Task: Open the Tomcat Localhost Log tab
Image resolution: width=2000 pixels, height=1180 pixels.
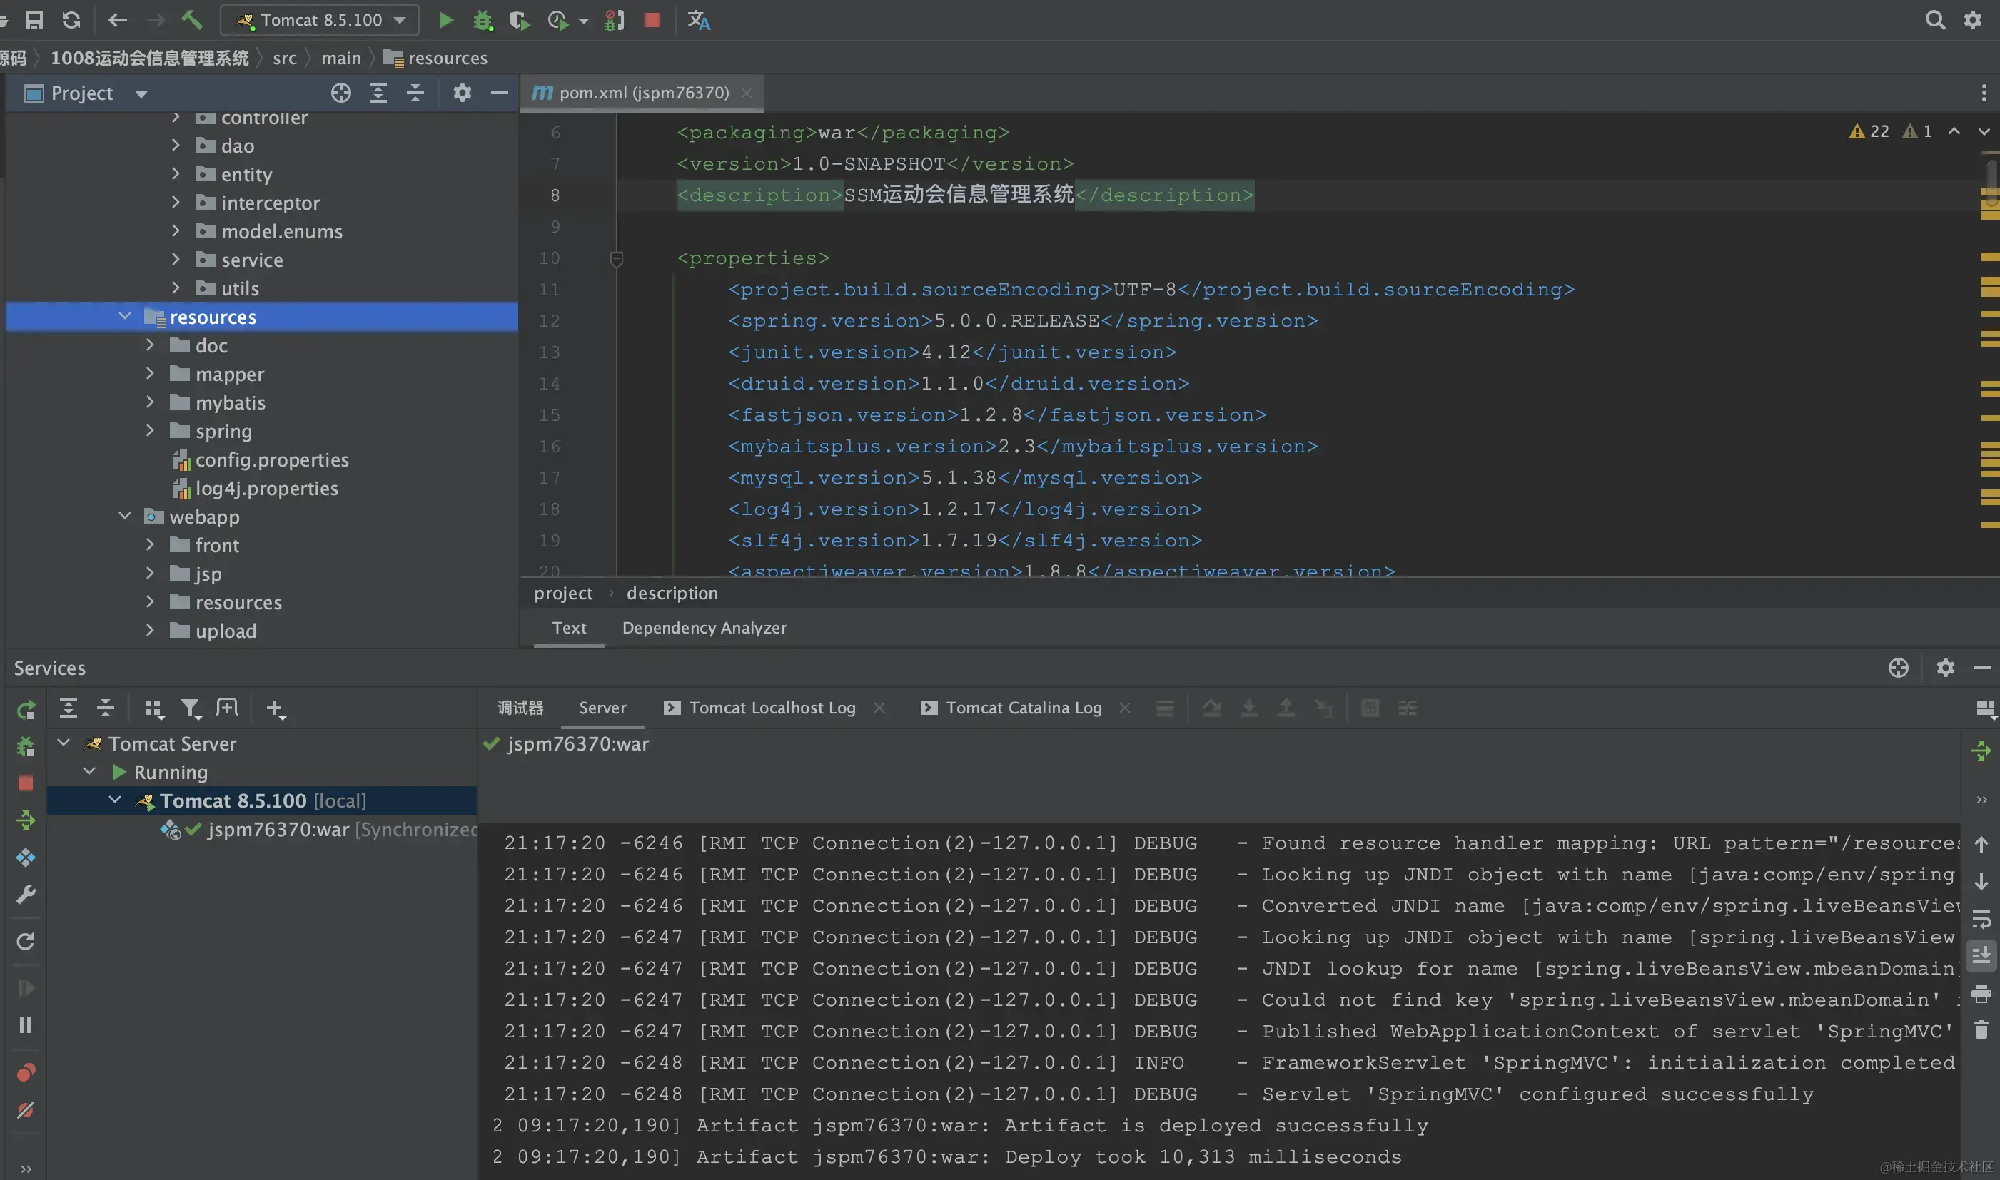Action: tap(772, 708)
